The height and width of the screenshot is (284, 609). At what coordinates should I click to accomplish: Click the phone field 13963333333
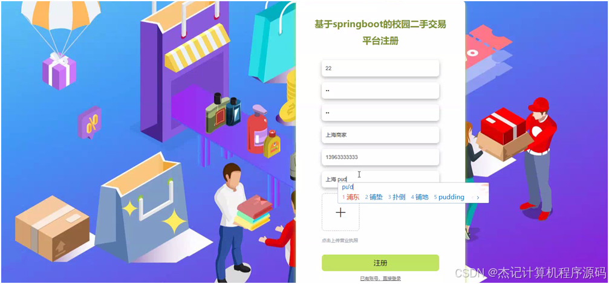point(380,157)
